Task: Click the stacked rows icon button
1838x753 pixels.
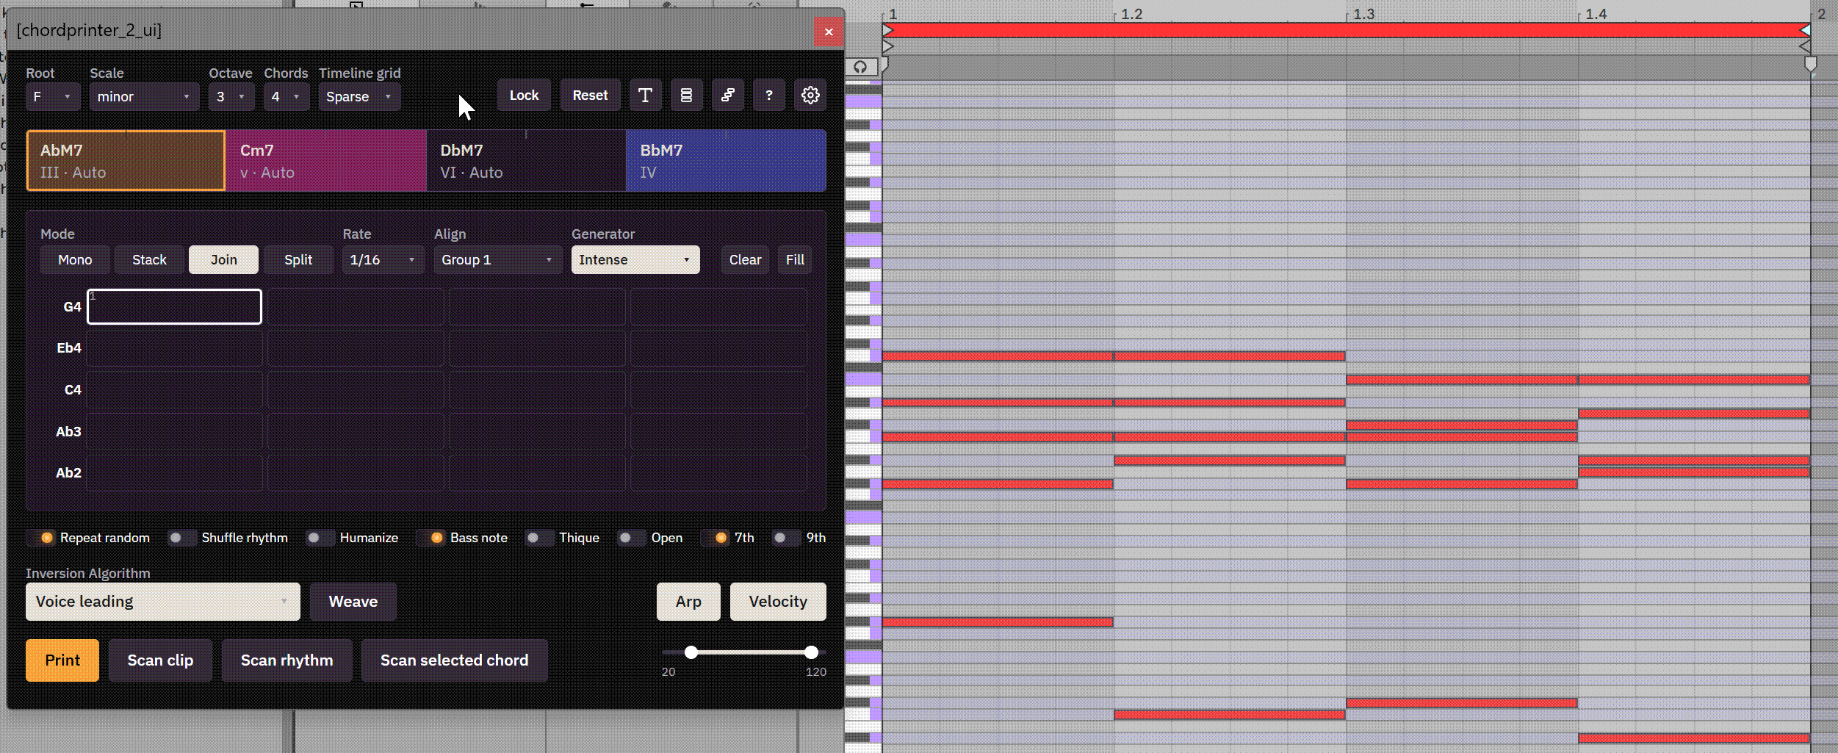Action: (686, 96)
